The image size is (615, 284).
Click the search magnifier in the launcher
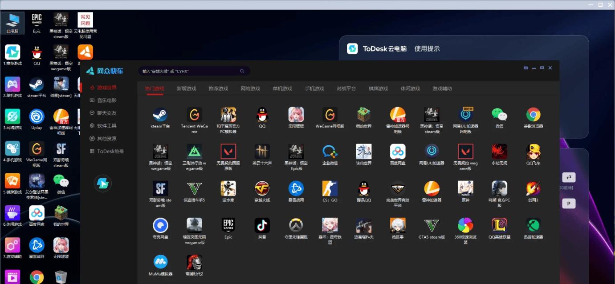pyautogui.click(x=242, y=71)
